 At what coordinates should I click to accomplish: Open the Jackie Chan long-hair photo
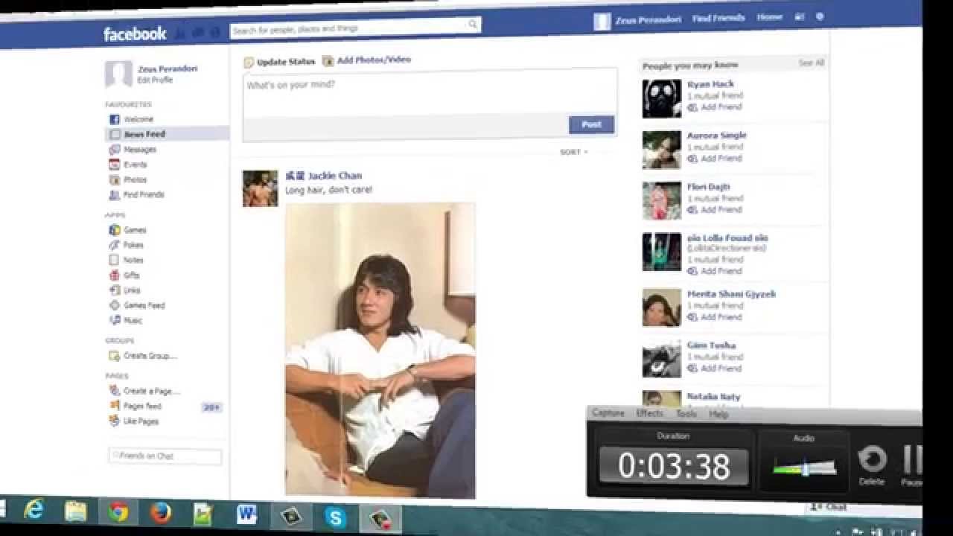point(380,350)
